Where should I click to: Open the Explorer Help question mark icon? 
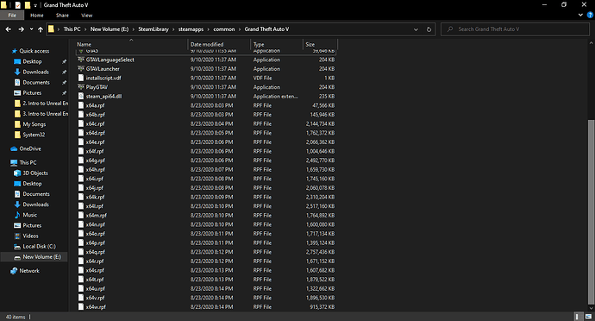[590, 16]
